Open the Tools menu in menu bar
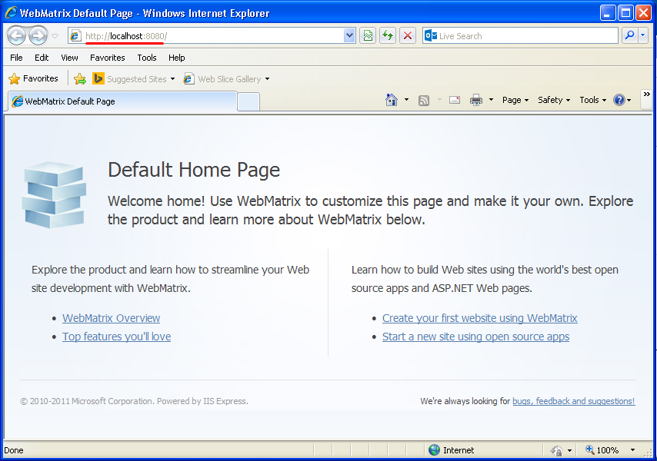This screenshot has width=657, height=461. [147, 58]
